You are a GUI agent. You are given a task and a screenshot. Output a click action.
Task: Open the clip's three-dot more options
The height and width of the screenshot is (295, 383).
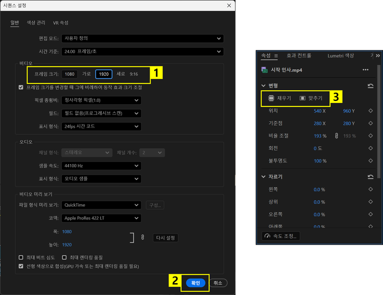pyautogui.click(x=366, y=70)
